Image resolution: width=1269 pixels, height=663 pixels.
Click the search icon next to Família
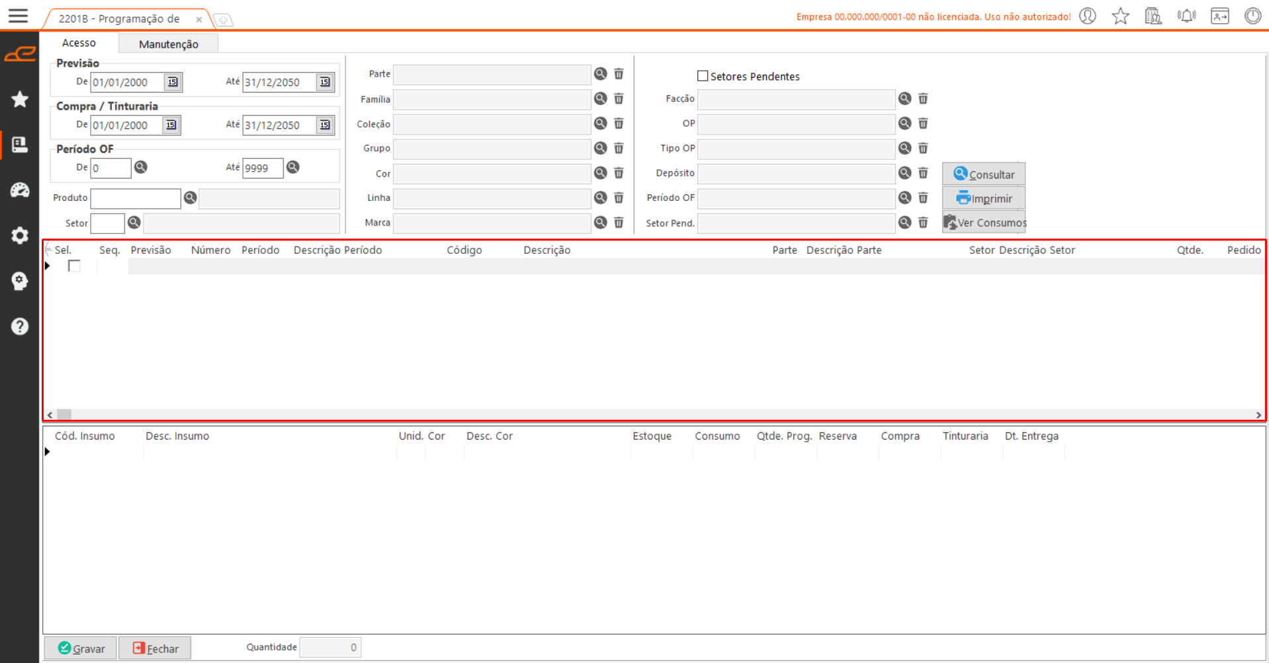pos(600,98)
